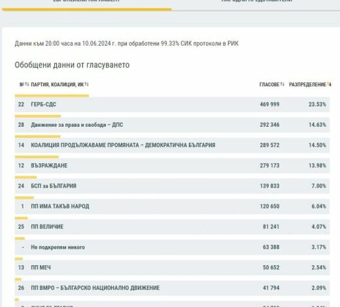Sort by РАЗПРЕДЕЛЕНИЕ distribution column arrows

(330, 84)
